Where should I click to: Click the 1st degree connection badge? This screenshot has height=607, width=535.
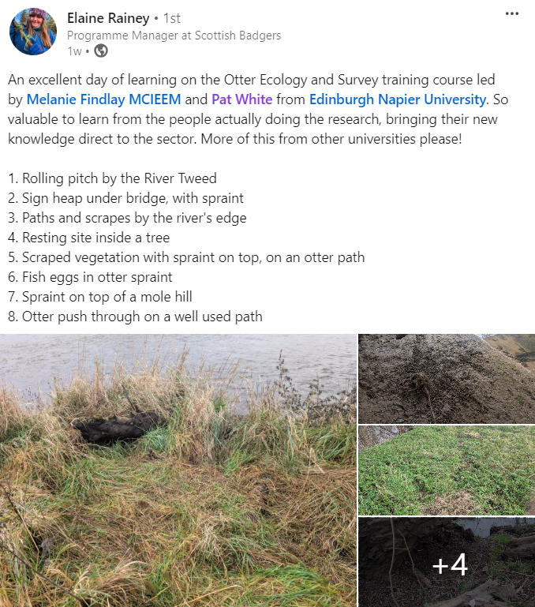pos(171,18)
